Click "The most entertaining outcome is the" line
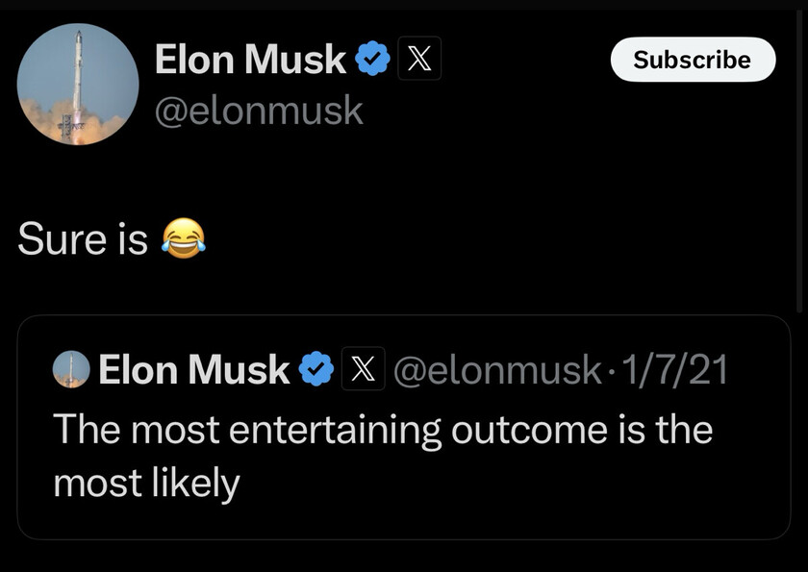The image size is (808, 572). click(x=383, y=430)
